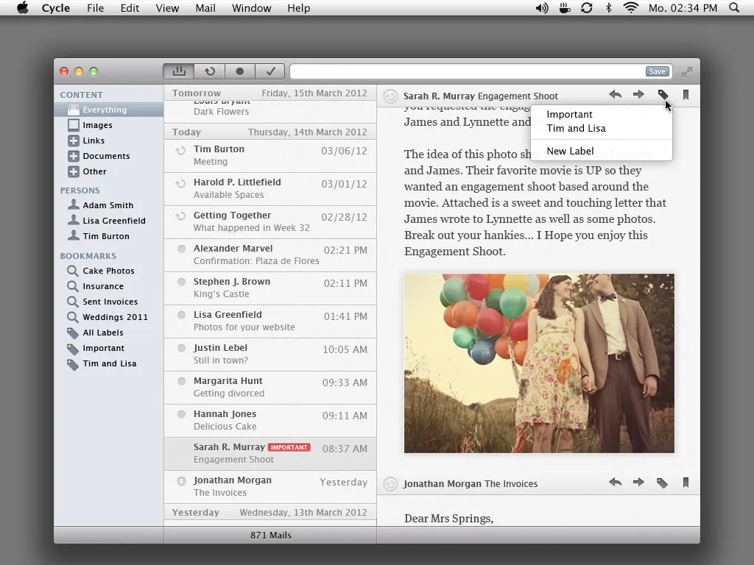Open the Wi-Fi menu bar icon
This screenshot has height=565, width=754.
[630, 7]
